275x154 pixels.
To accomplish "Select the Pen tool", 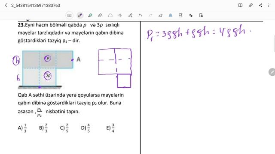I will (x=80, y=15).
